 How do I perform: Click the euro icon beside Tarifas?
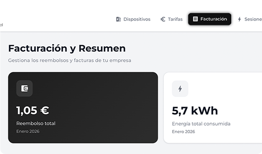click(163, 19)
